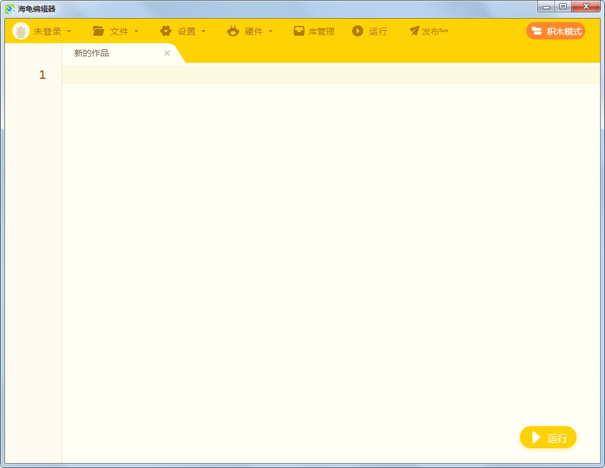
Task: Click the play icon beside 运行 in toolbar
Action: [x=358, y=30]
